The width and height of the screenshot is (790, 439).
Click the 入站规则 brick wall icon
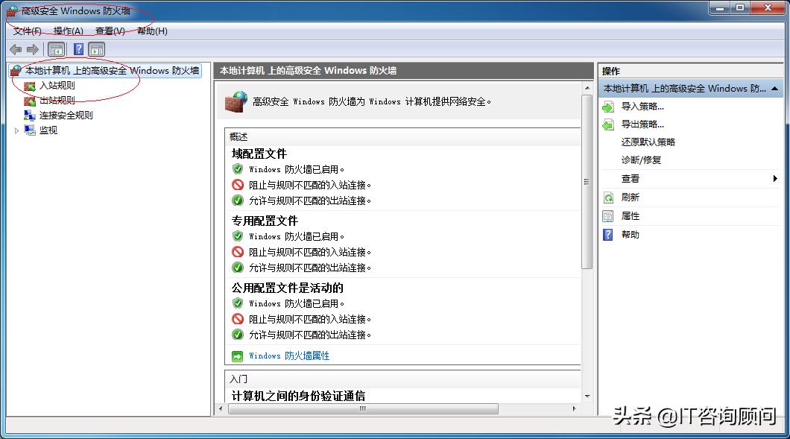click(30, 86)
